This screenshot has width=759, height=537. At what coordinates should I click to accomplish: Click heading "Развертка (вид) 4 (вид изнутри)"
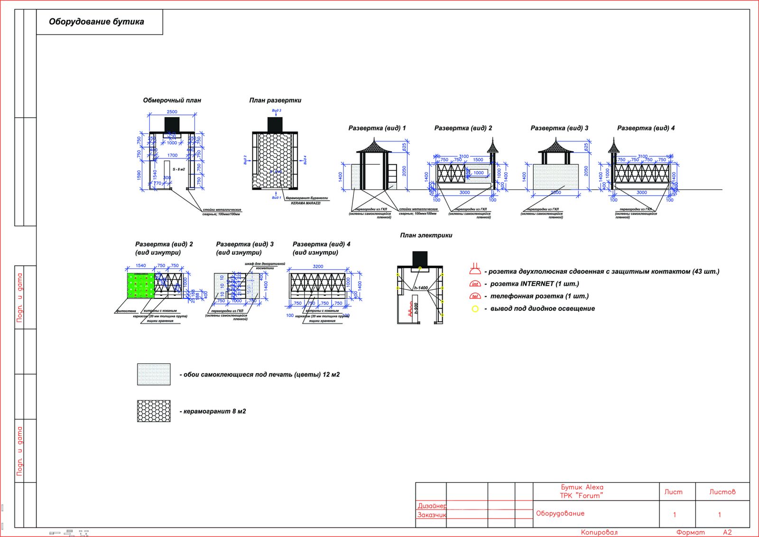(x=322, y=248)
